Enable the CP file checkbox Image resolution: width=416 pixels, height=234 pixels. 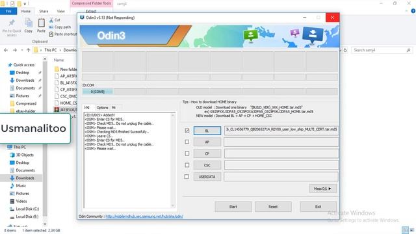pos(187,153)
